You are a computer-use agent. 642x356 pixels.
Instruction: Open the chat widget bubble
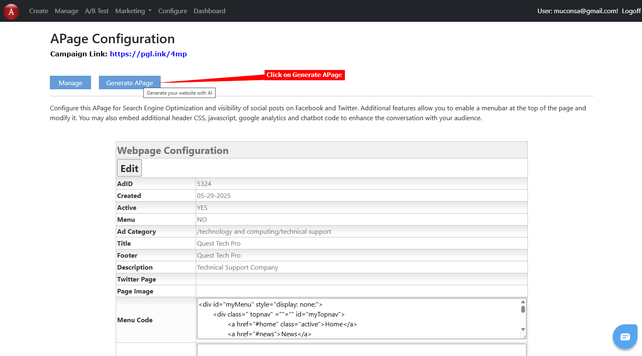(x=625, y=337)
